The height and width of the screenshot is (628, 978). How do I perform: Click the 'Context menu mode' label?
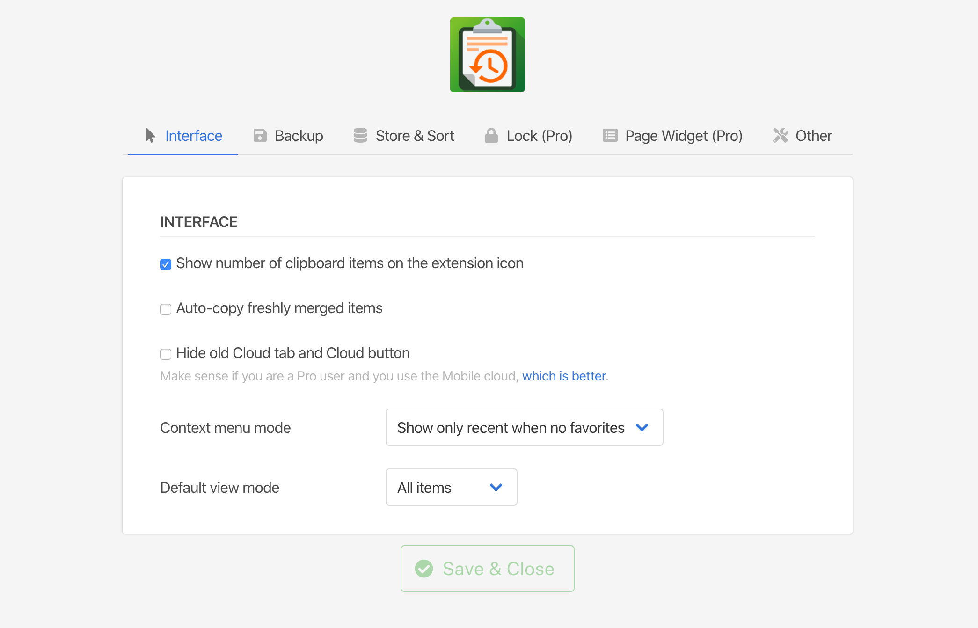226,428
